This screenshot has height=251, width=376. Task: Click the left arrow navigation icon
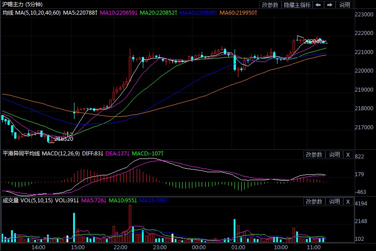click(318, 5)
